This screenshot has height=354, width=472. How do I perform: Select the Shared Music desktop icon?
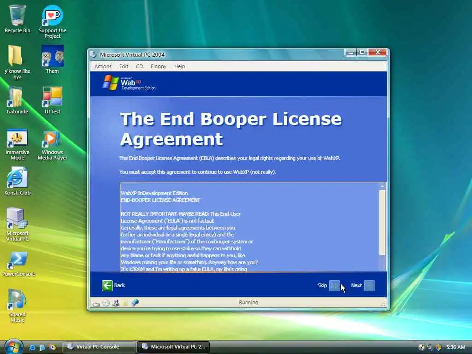point(17,306)
